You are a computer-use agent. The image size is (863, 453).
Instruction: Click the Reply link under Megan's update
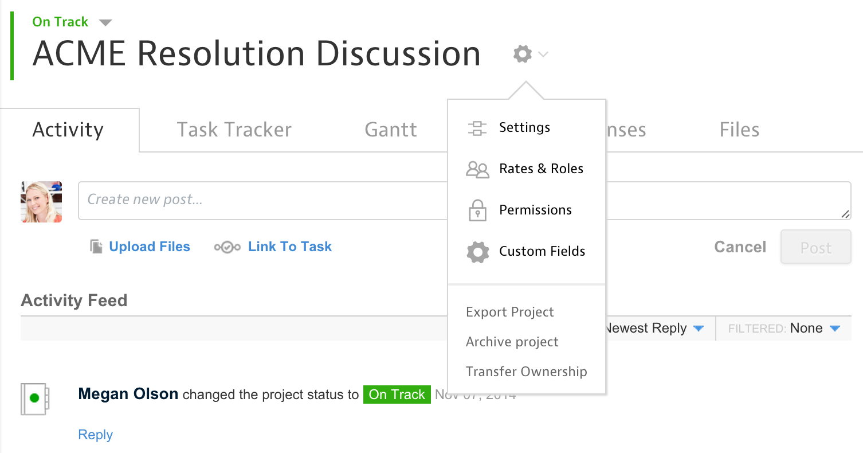click(95, 435)
